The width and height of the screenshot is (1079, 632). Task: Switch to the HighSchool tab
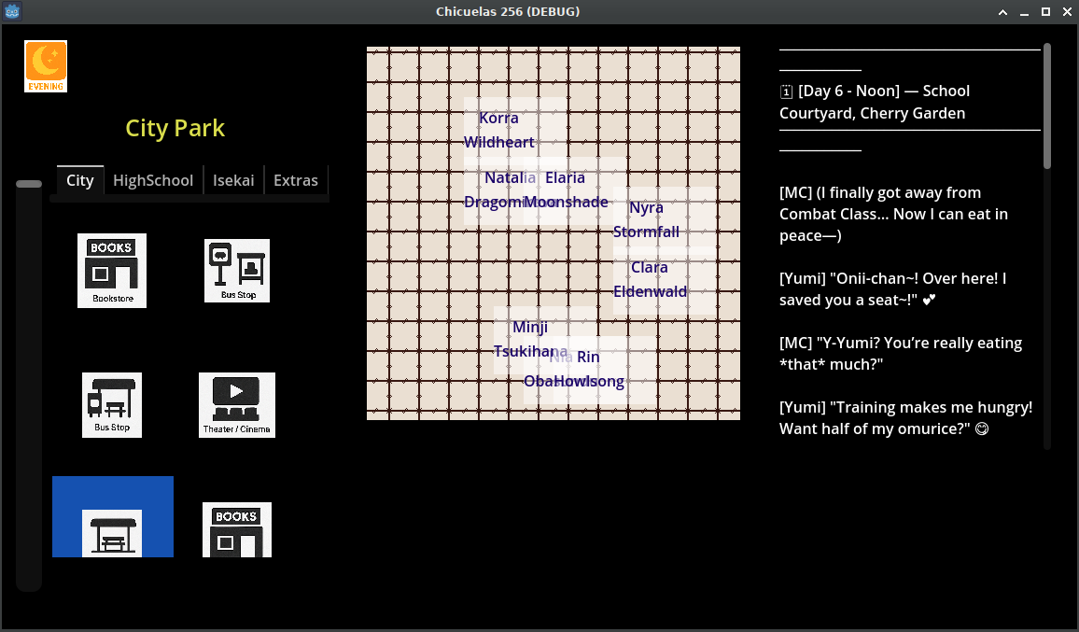click(153, 180)
